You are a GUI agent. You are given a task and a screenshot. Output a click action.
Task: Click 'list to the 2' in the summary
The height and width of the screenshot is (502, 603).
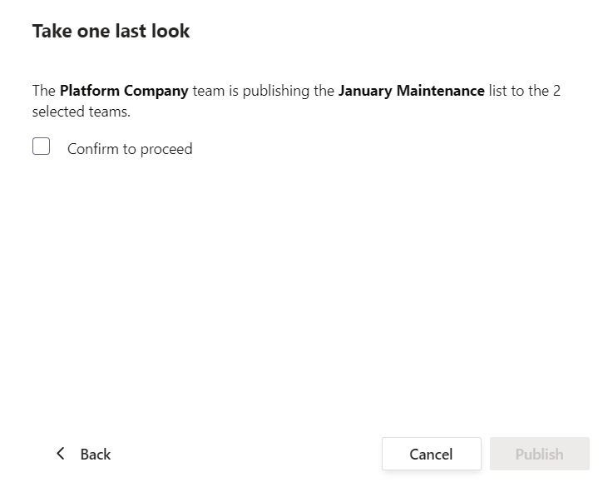tap(525, 91)
